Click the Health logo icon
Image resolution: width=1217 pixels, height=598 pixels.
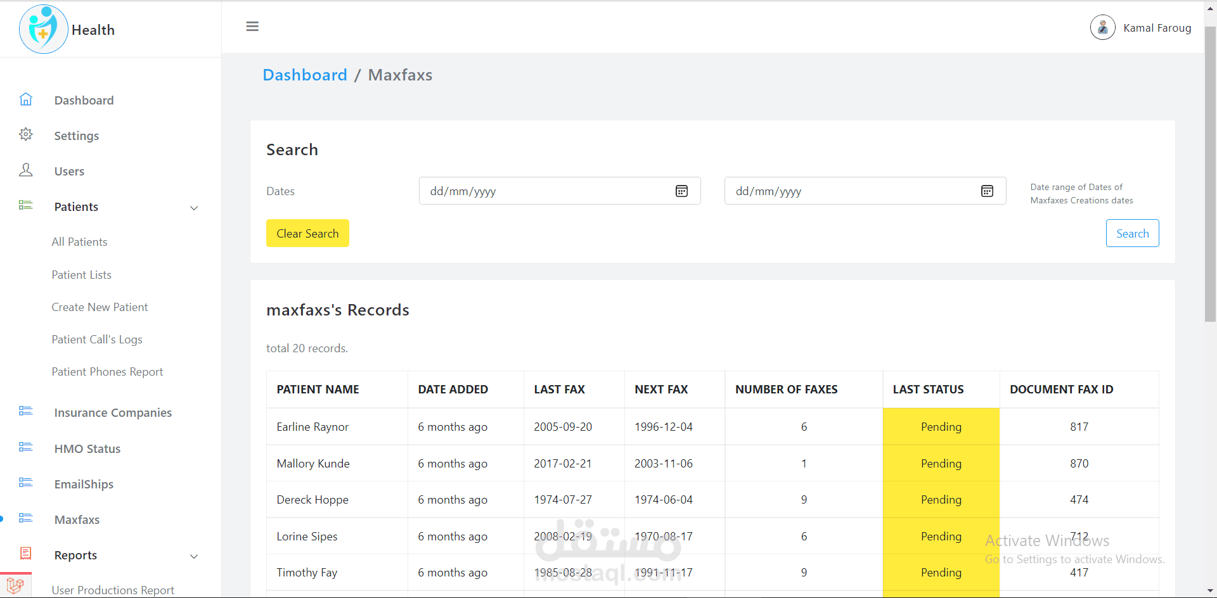coord(43,29)
